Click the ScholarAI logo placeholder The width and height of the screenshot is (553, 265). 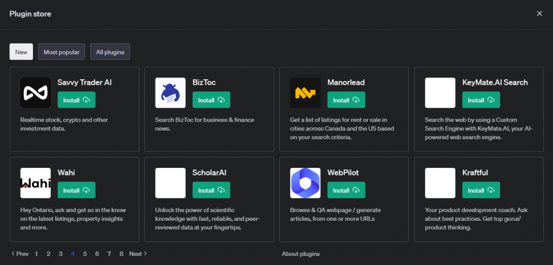click(170, 183)
